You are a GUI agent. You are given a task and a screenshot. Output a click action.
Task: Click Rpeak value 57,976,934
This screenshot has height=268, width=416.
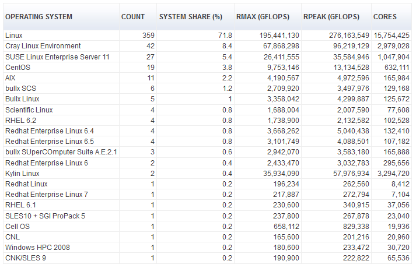(x=351, y=174)
